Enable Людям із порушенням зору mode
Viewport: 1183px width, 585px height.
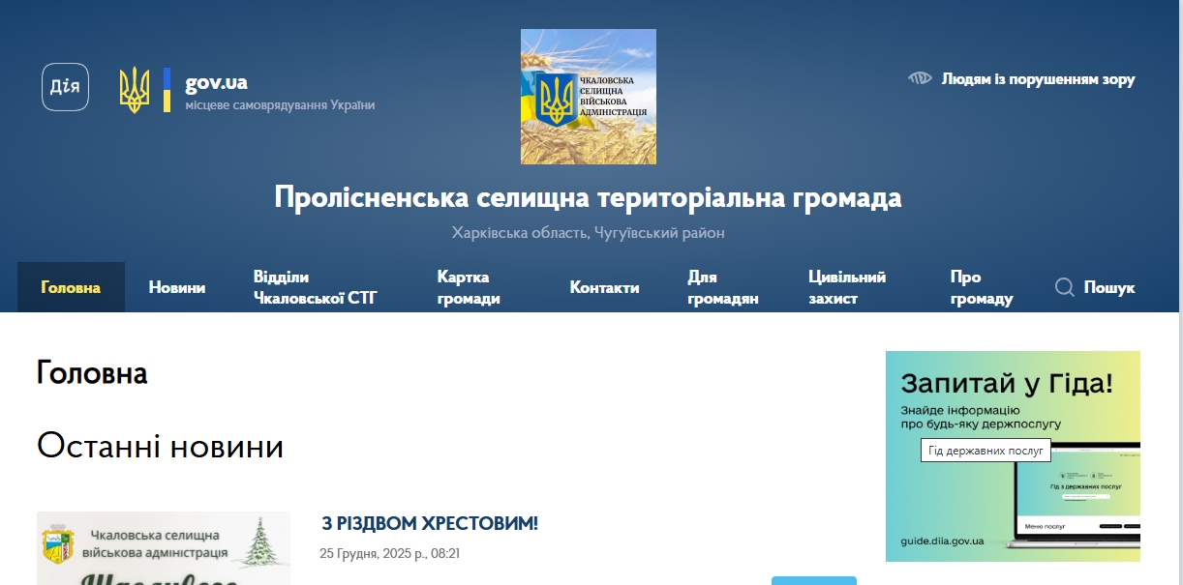(1038, 79)
